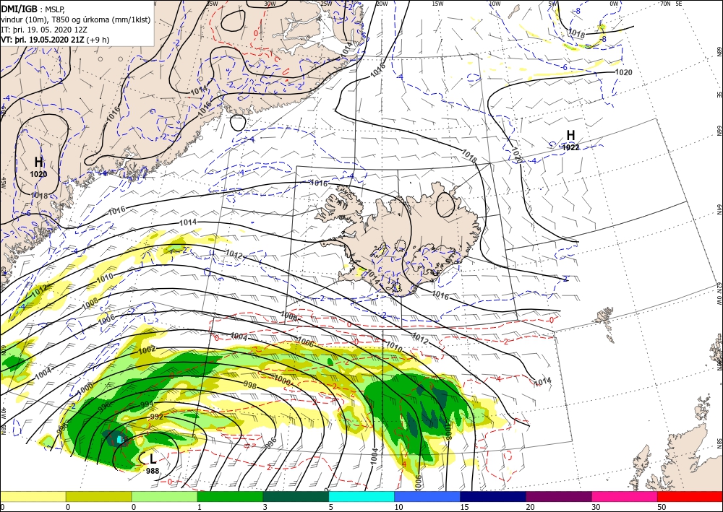Click the olive swatch in the precipitation legend

click(98, 496)
